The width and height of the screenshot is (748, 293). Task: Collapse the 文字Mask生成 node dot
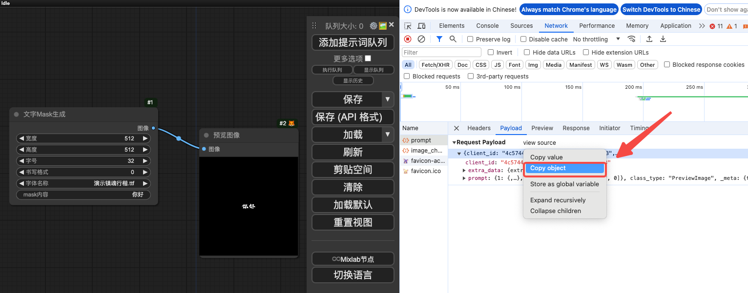16,114
